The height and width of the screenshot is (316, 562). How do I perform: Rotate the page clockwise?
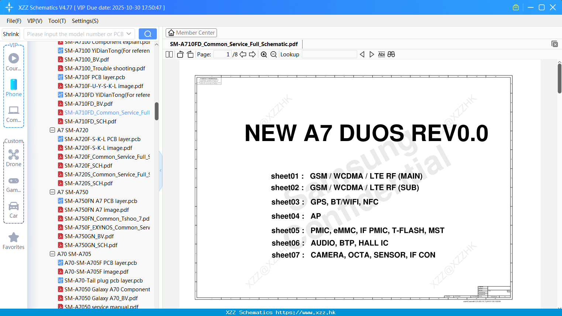tap(190, 55)
